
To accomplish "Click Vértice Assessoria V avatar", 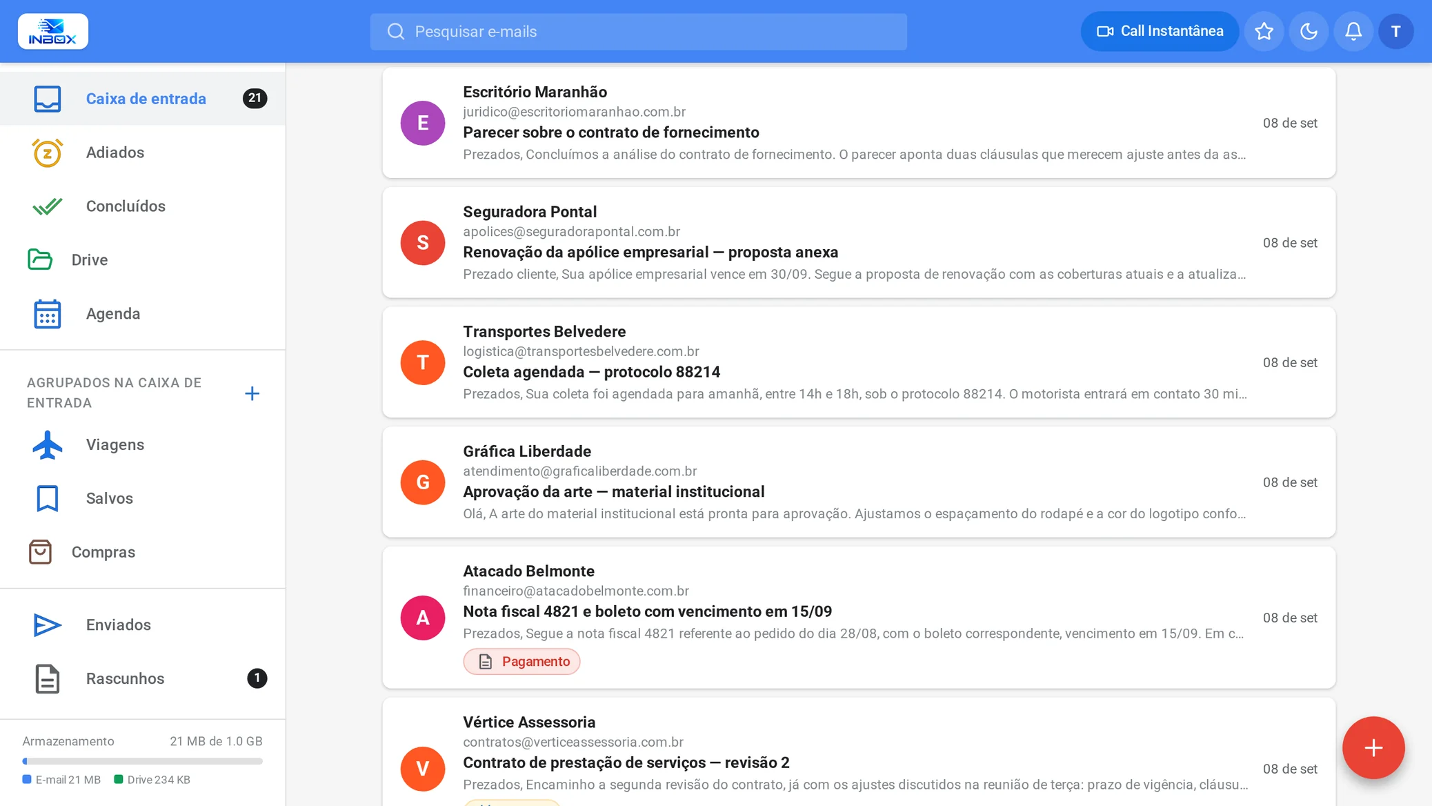I will click(x=423, y=769).
